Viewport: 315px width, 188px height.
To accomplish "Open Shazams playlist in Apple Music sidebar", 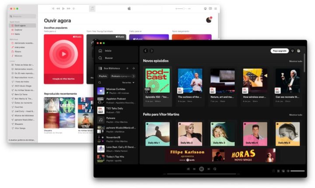I will (x=22, y=124).
